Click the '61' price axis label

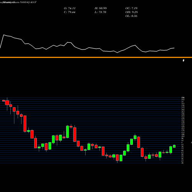[x=182, y=153]
